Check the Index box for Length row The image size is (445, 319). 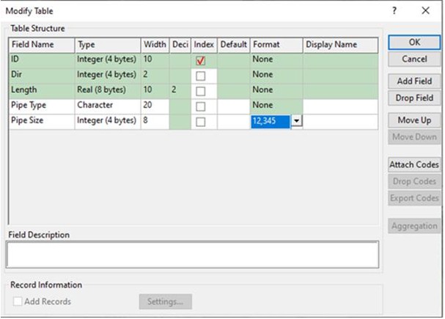click(x=200, y=90)
